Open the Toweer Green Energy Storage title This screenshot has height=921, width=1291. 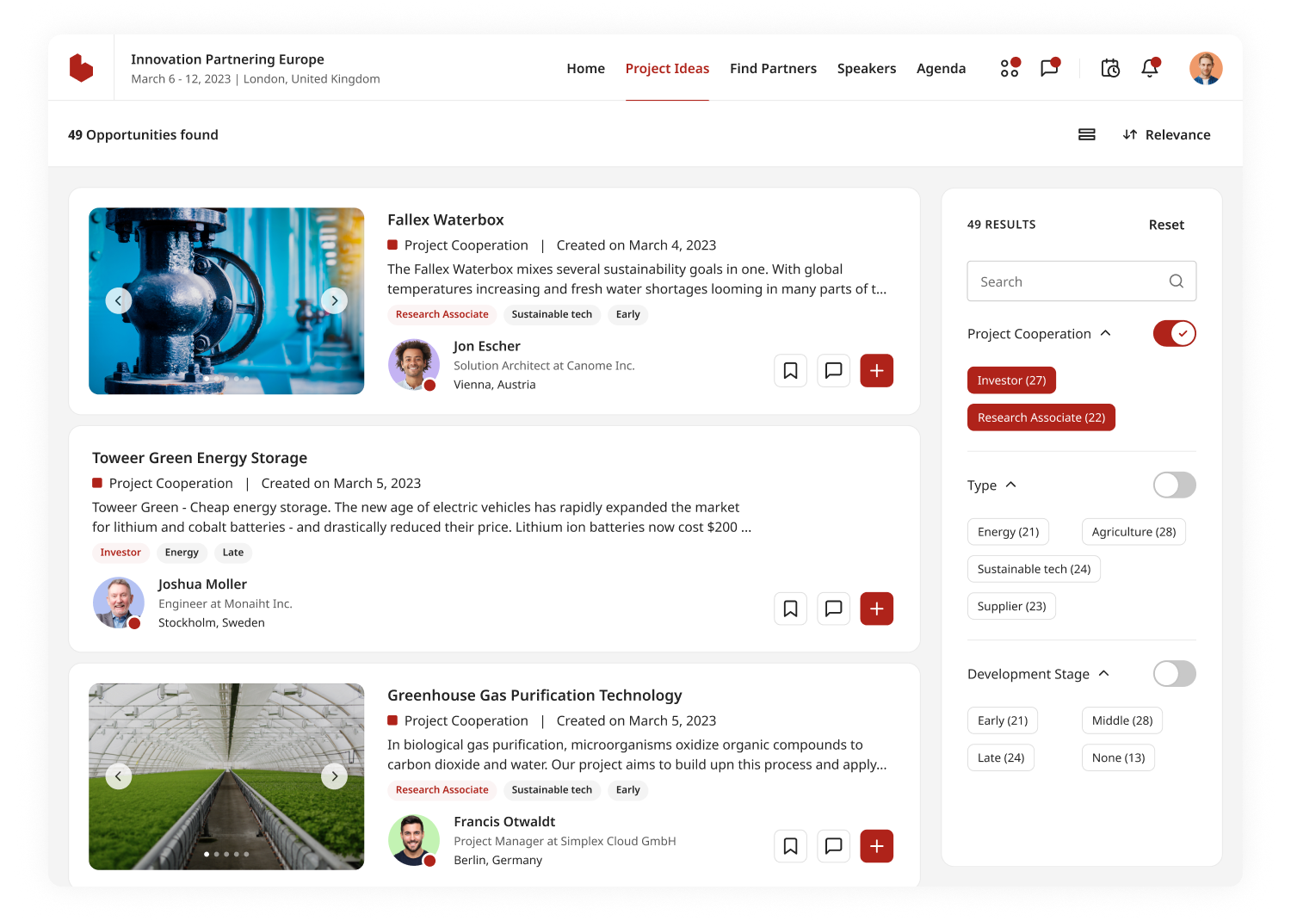[200, 458]
